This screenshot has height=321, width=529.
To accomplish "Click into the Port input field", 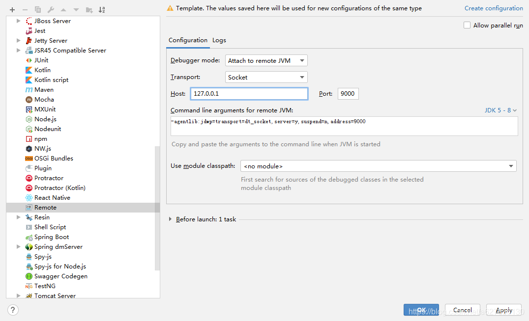I will tap(348, 94).
